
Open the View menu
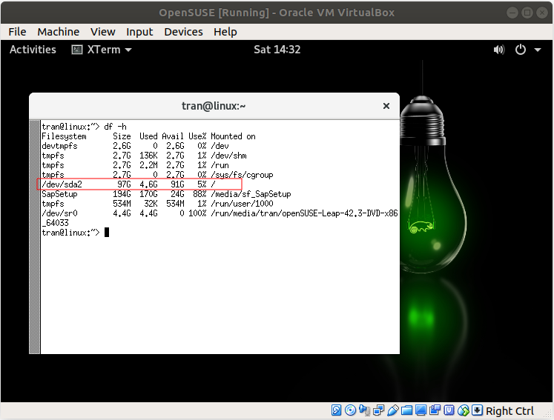pyautogui.click(x=103, y=32)
